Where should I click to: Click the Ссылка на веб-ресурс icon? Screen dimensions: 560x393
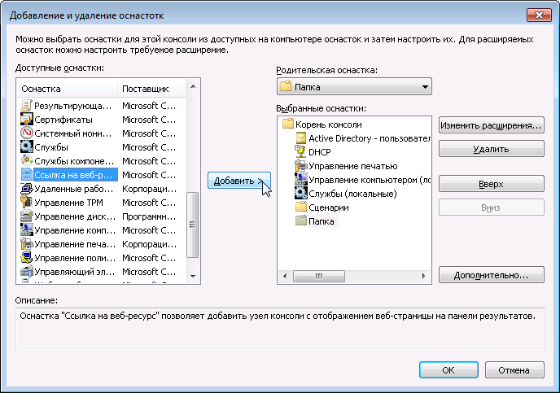[27, 175]
